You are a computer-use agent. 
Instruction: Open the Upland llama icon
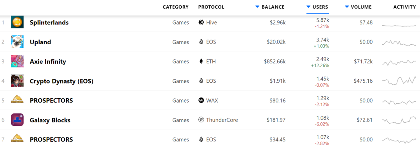click(x=17, y=42)
